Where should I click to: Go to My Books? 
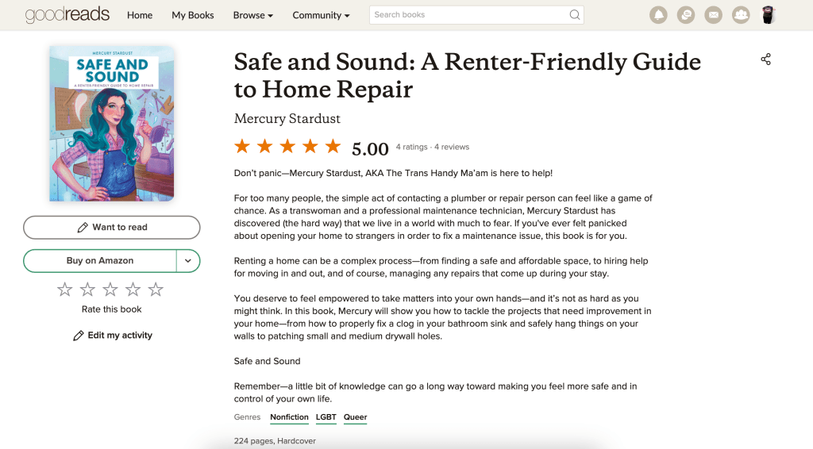coord(193,15)
